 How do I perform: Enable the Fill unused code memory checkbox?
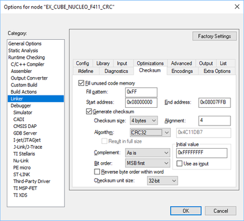coord(81,83)
